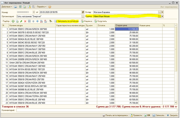Copy row using the document-plus icon in table toolbar
The height and width of the screenshot is (118, 180).
click(17, 21)
